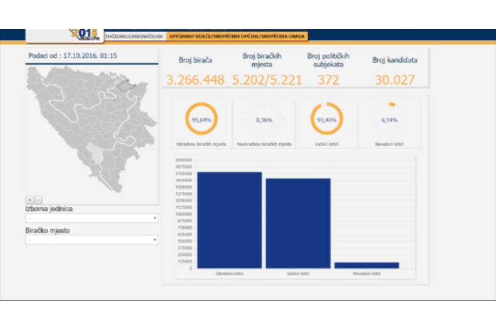The height and width of the screenshot is (330, 496).
Task: Click the 0,36% unprocessed polling stations donut
Action: [263, 120]
